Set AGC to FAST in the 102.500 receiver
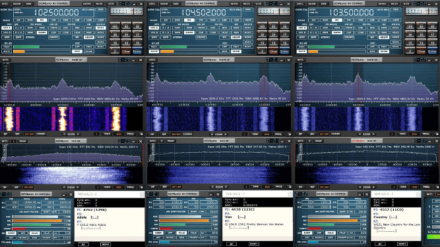This screenshot has width=440, height=247. [x=88, y=47]
